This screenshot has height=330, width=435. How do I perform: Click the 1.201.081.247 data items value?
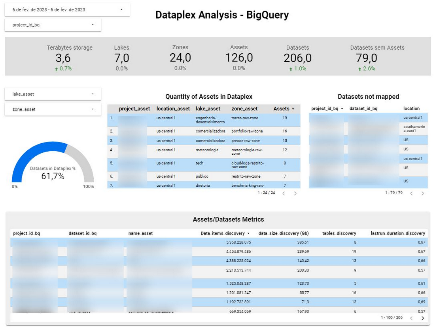click(238, 292)
